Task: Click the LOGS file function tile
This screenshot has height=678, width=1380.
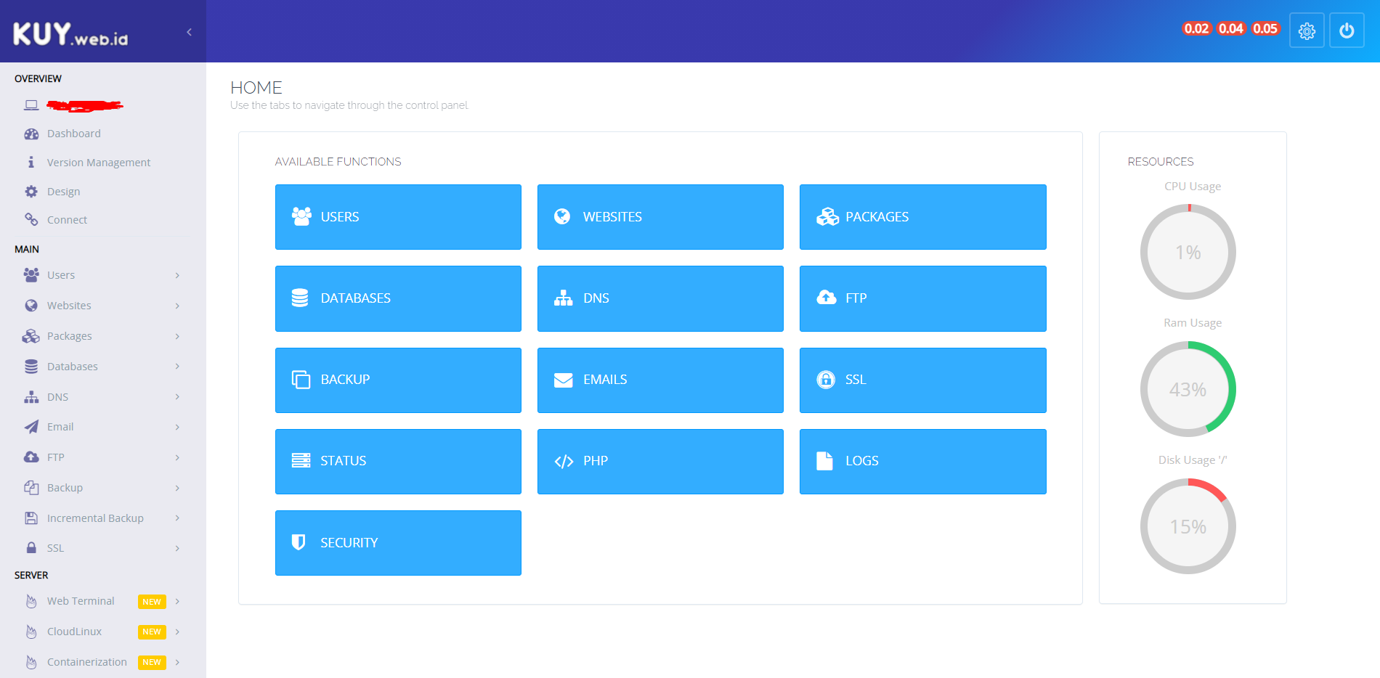Action: click(922, 461)
